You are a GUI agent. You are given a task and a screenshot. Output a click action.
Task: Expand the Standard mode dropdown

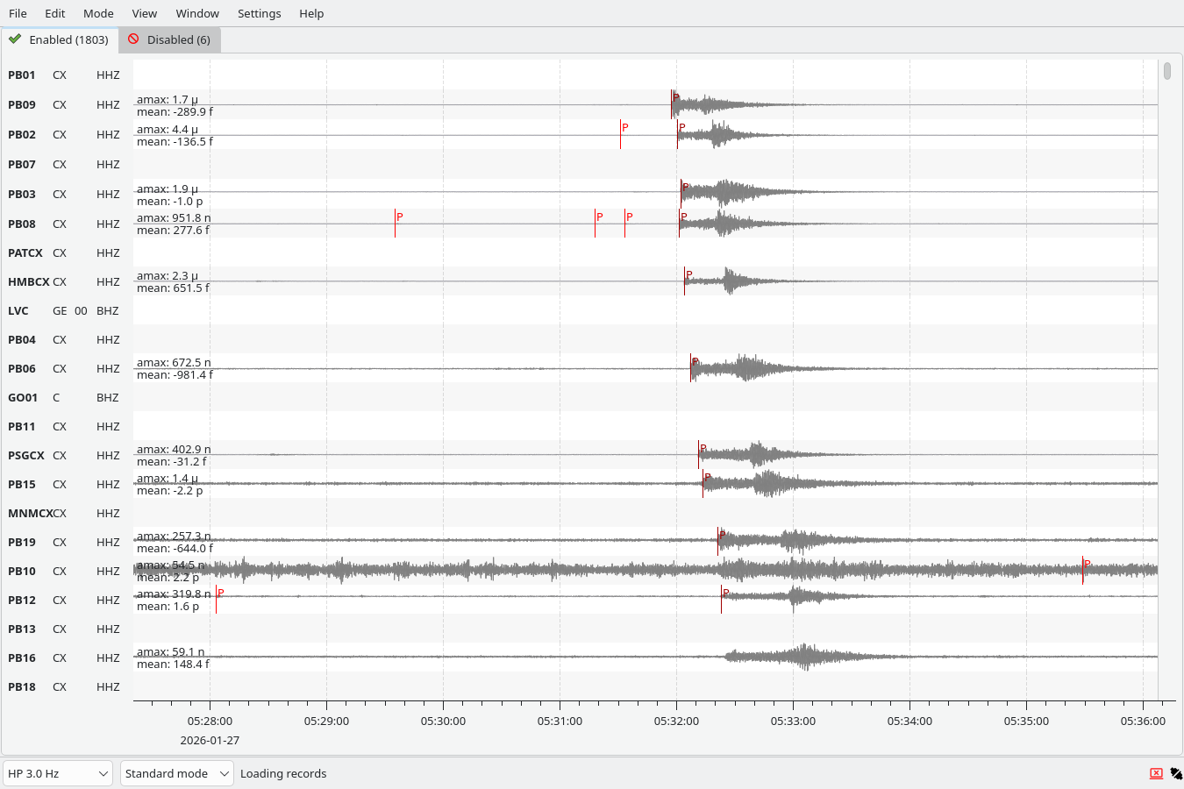176,773
